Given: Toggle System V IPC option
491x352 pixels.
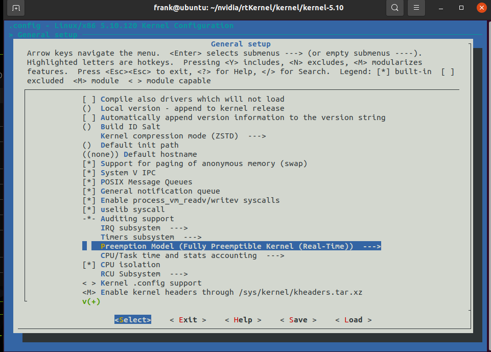Looking at the screenshot, I should point(122,173).
